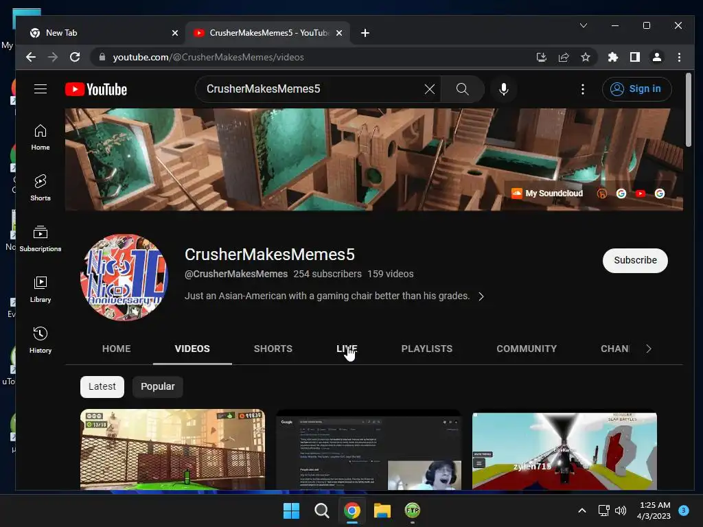This screenshot has width=703, height=527.
Task: Show more channel tabs with right arrow
Action: click(x=649, y=349)
